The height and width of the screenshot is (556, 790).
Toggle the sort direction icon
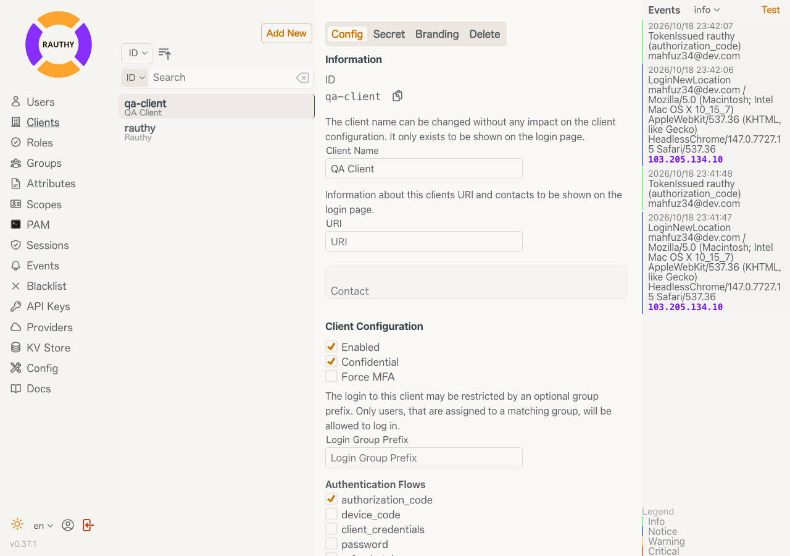[165, 54]
